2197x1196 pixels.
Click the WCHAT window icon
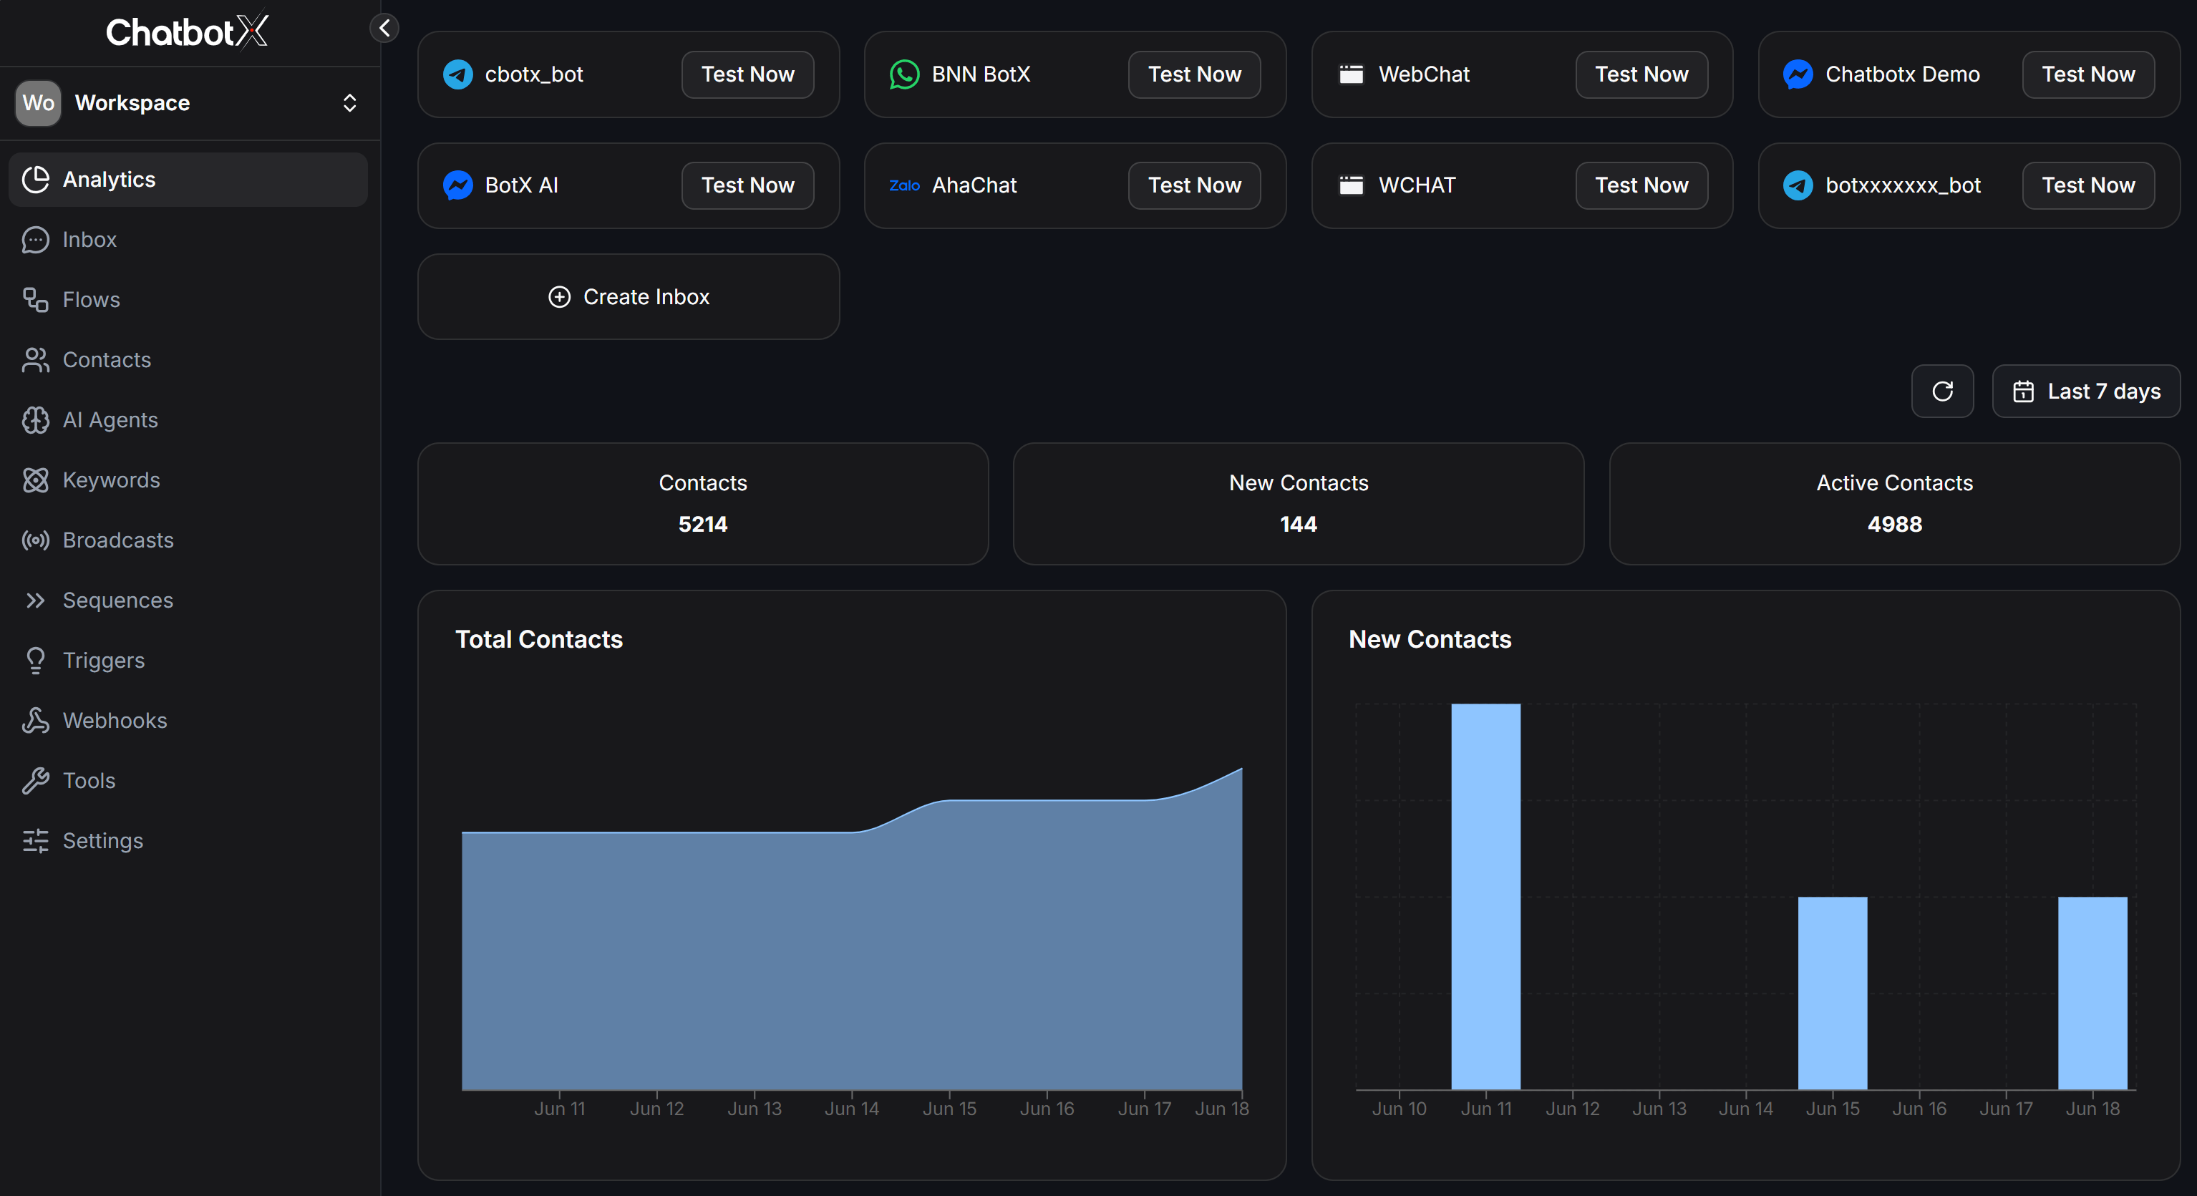(x=1351, y=185)
